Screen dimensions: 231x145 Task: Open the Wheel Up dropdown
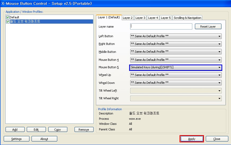(176, 75)
